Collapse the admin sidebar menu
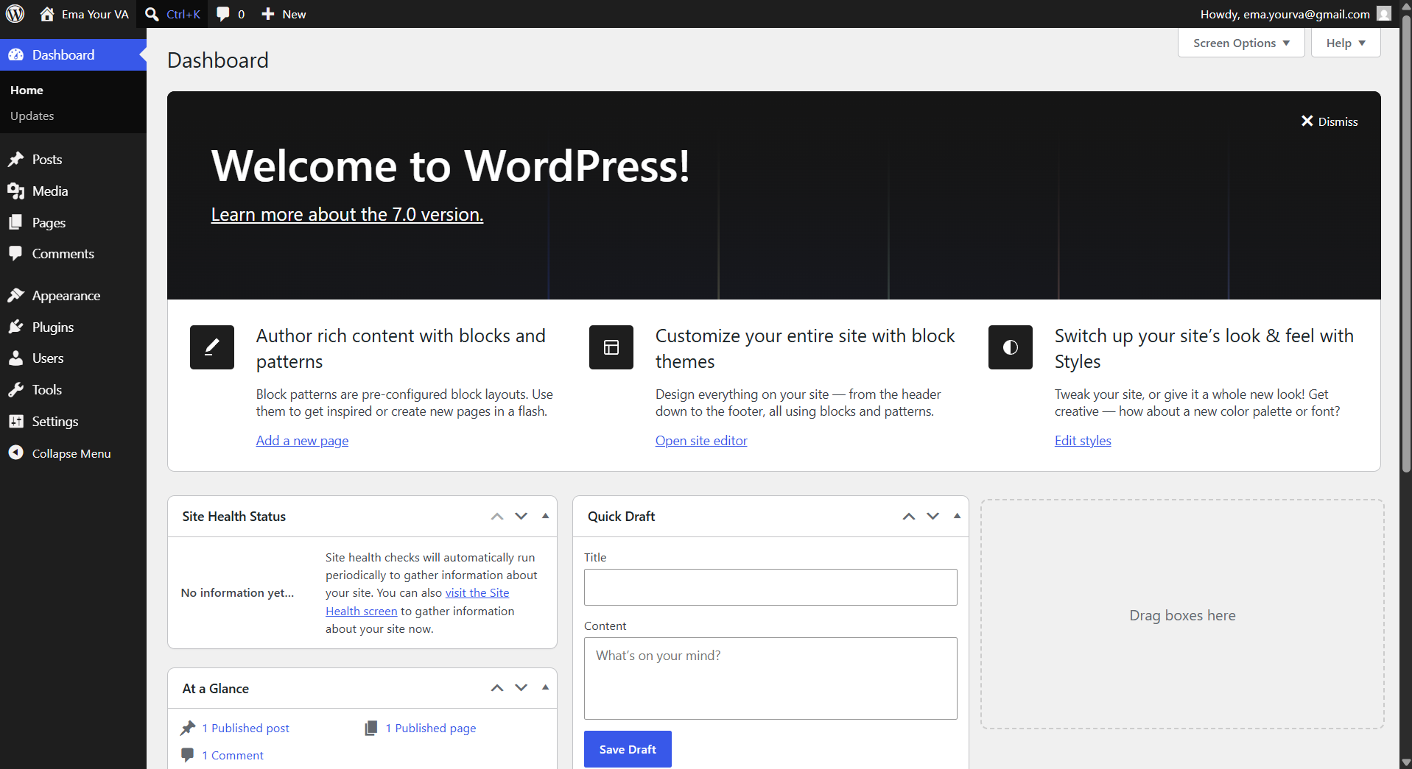This screenshot has width=1412, height=769. [73, 453]
